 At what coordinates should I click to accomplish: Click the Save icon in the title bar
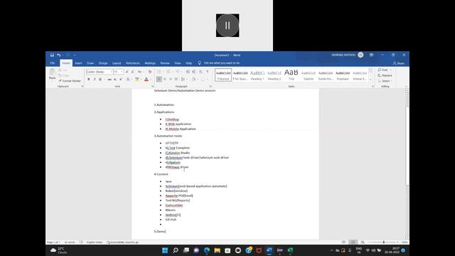52,55
